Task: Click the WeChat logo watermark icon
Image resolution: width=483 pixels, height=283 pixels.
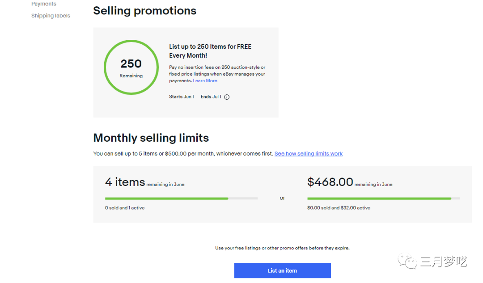Action: point(407,261)
